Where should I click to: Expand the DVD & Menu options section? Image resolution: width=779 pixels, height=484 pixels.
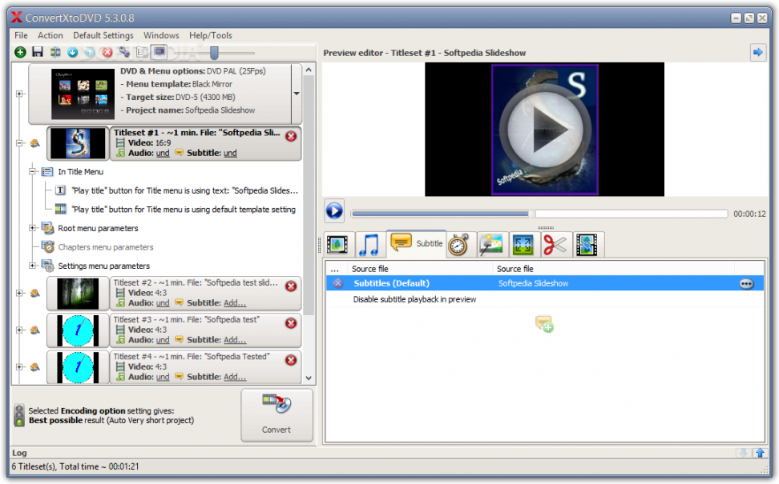18,94
